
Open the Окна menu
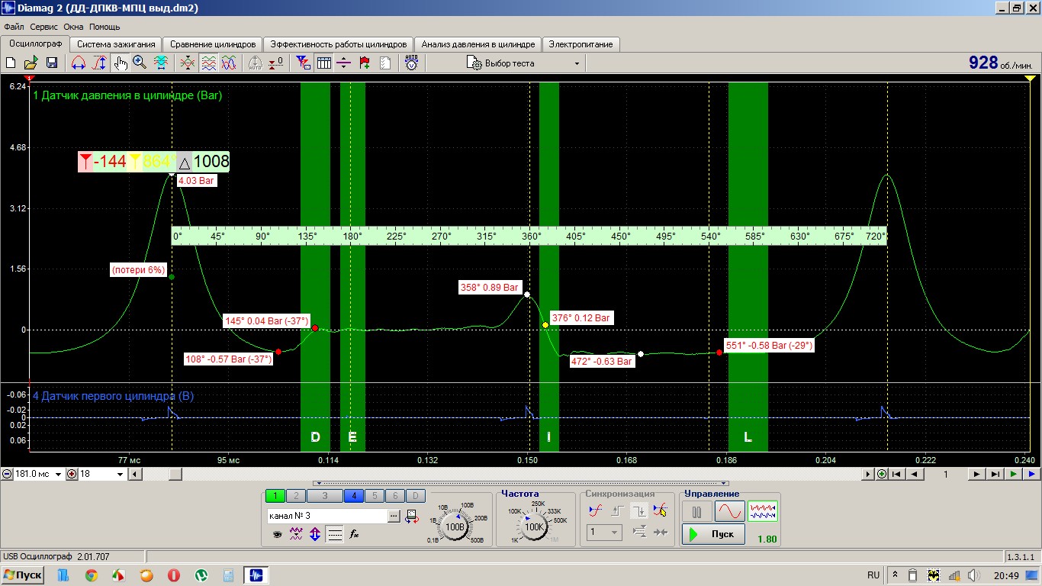pyautogui.click(x=73, y=27)
